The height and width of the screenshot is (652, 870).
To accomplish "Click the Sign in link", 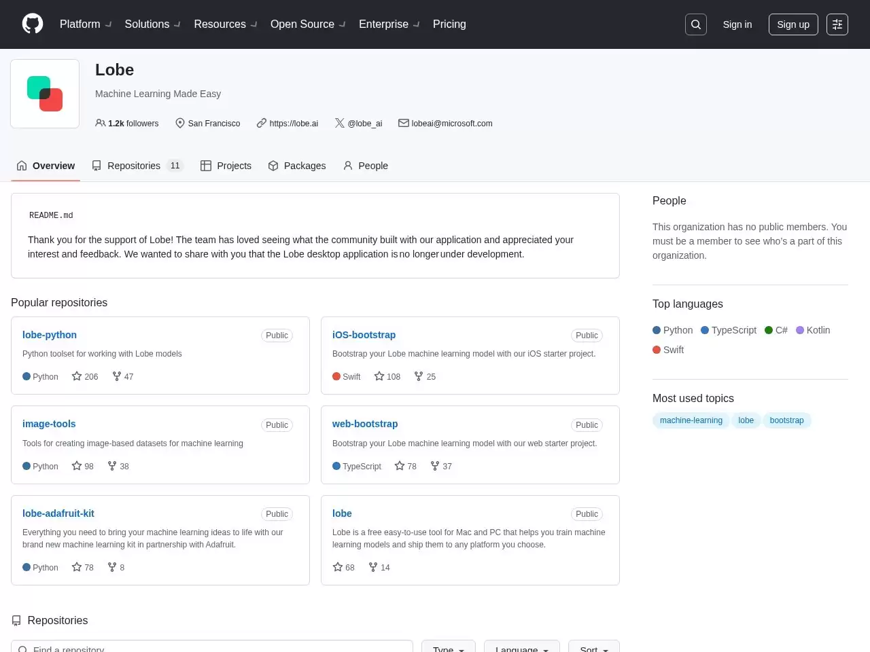I will [737, 24].
